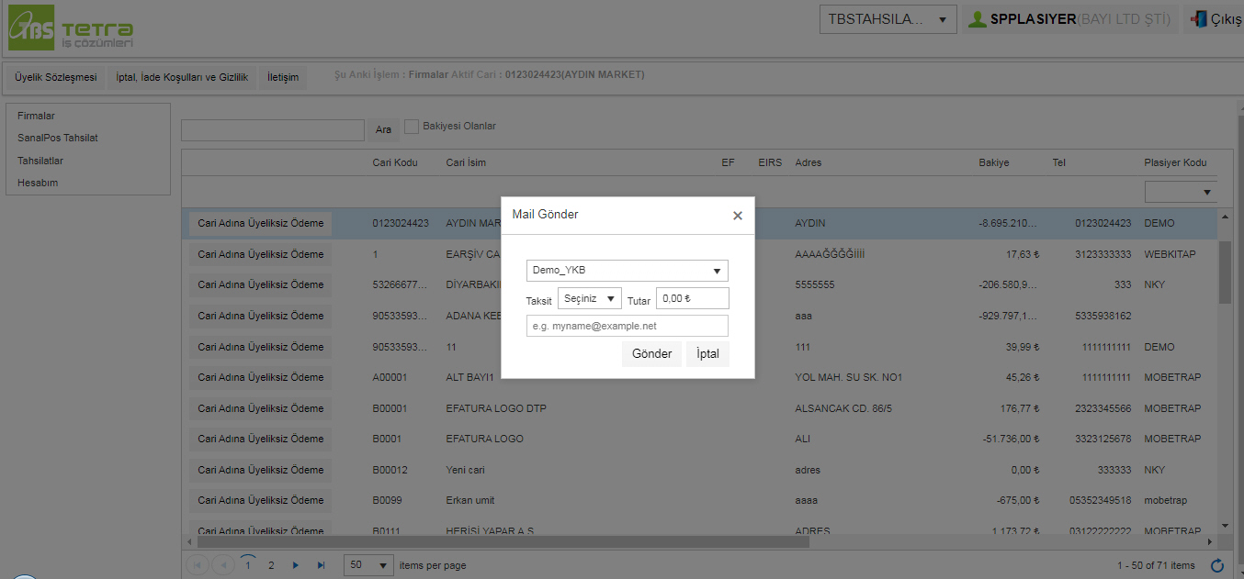Click the horizontal scrollbar under the grid
Screen dimensions: 1244x579
click(505, 542)
